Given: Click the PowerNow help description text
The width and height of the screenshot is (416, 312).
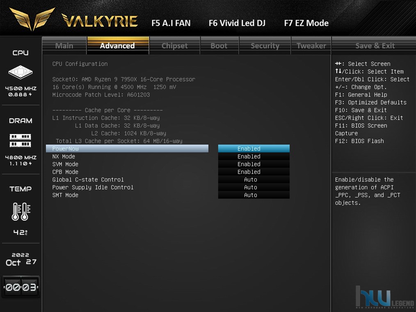Looking at the screenshot, I should 368,191.
